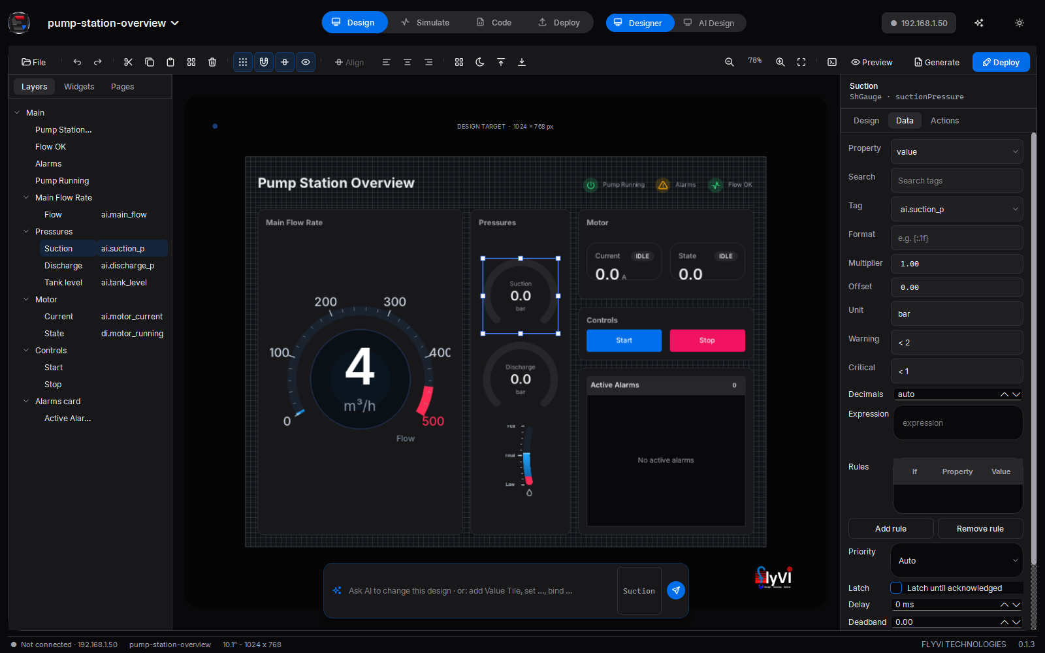Viewport: 1045px width, 653px height.
Task: Select the Discharge layer row
Action: tap(104, 265)
